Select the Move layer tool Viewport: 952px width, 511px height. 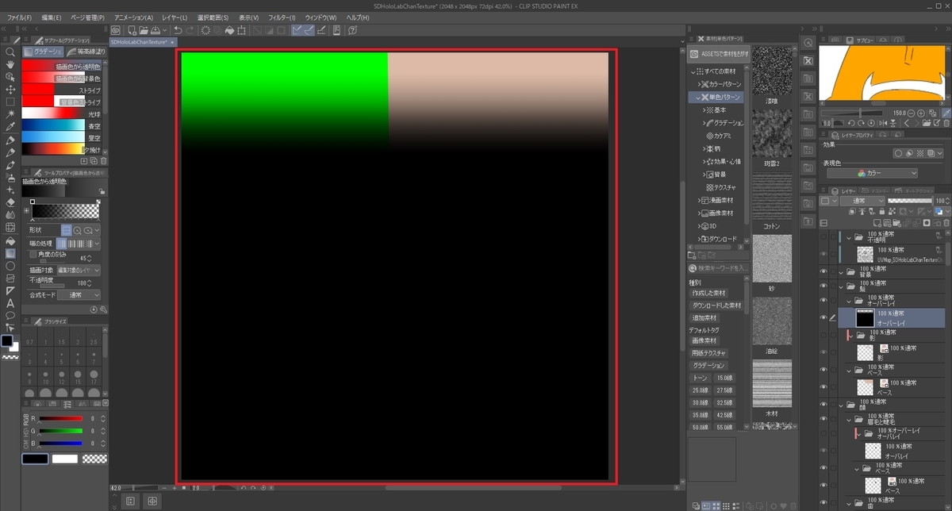point(10,90)
